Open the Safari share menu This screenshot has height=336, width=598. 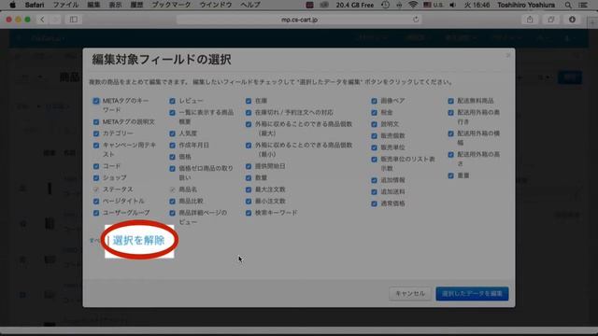point(530,20)
